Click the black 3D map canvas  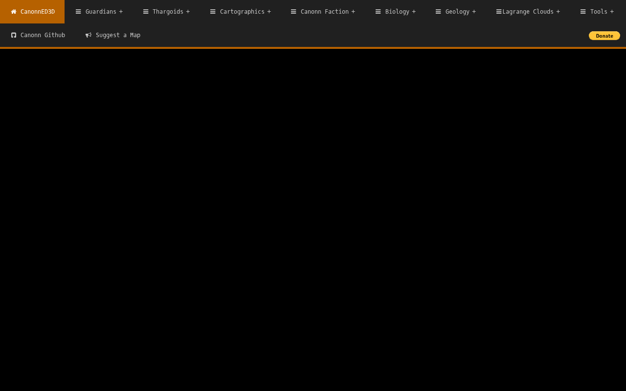click(x=313, y=220)
